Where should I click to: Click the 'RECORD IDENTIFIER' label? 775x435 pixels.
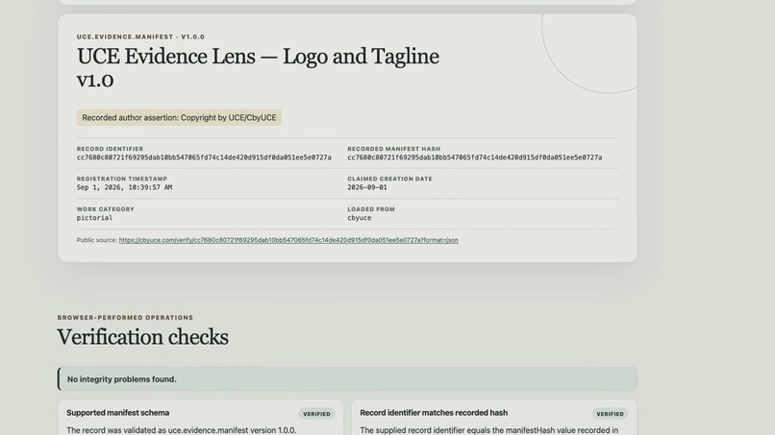point(110,149)
